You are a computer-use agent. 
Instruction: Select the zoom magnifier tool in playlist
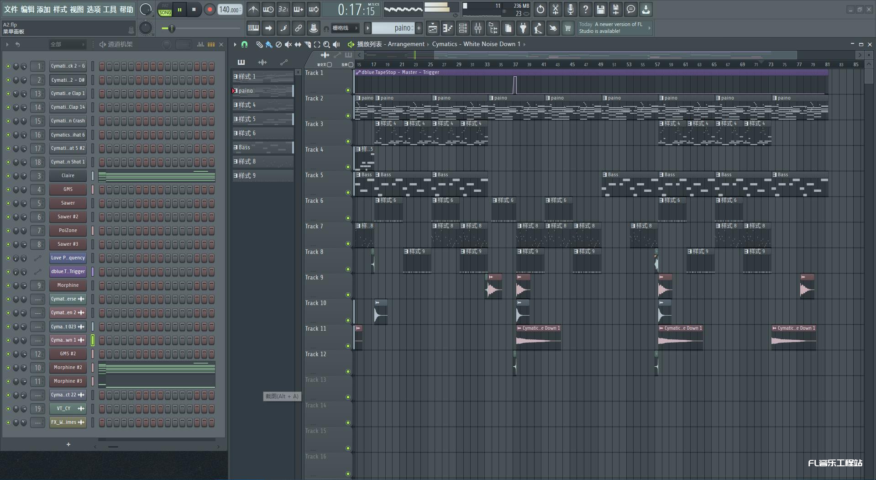click(326, 44)
